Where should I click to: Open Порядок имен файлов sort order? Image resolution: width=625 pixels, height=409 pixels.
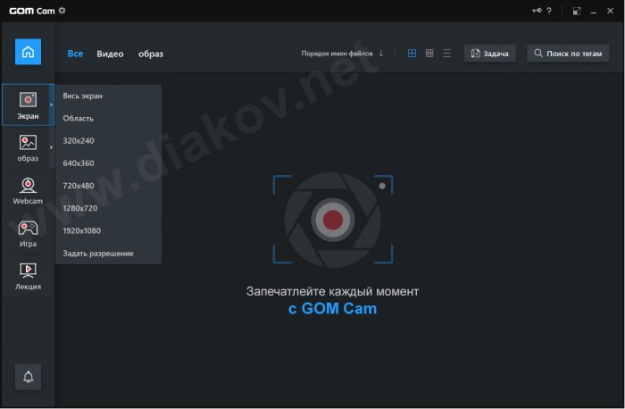[337, 54]
